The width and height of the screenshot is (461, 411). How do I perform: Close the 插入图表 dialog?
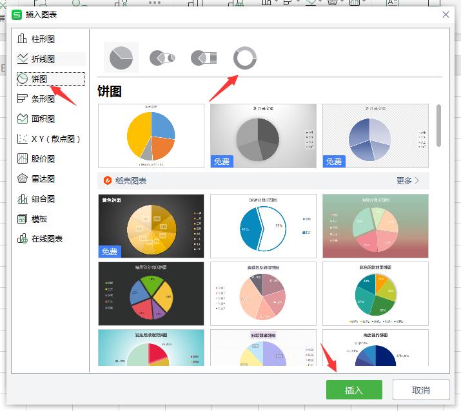[x=446, y=14]
